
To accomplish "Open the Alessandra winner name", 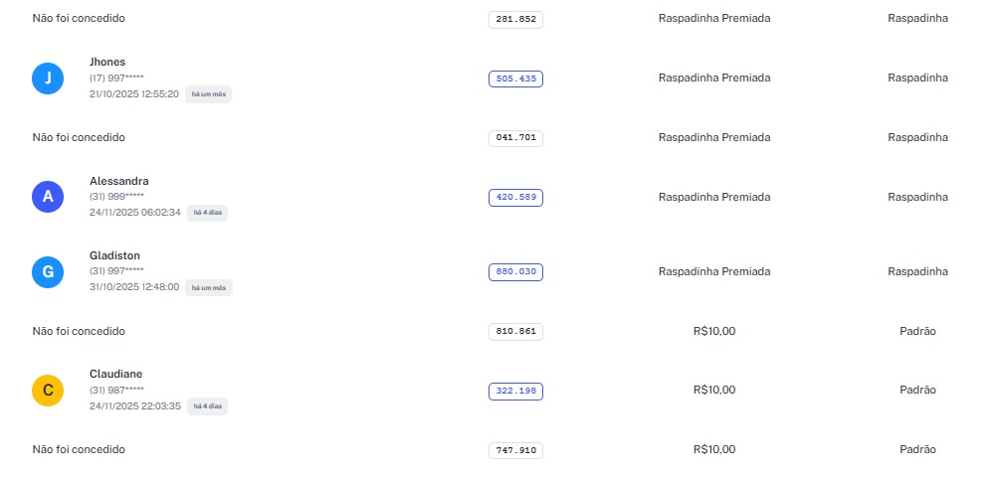I will coord(118,181).
